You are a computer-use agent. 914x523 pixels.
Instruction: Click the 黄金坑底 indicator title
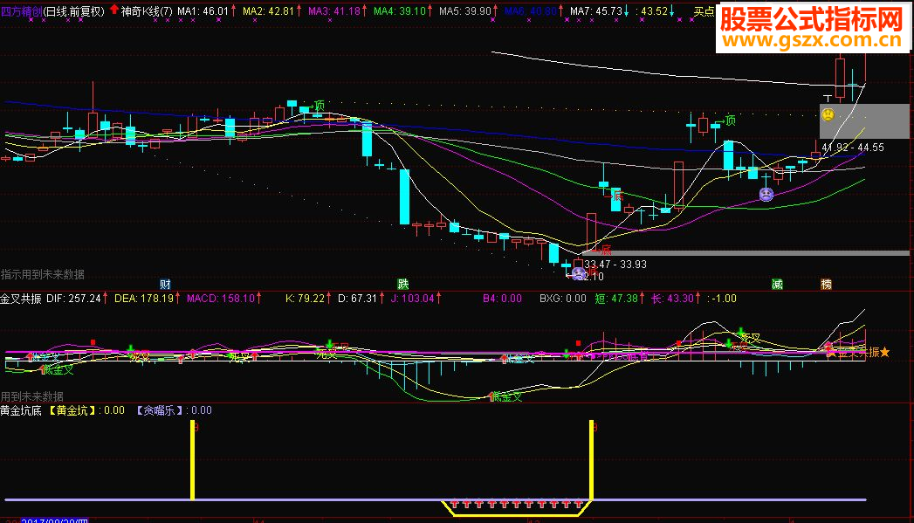tap(21, 410)
